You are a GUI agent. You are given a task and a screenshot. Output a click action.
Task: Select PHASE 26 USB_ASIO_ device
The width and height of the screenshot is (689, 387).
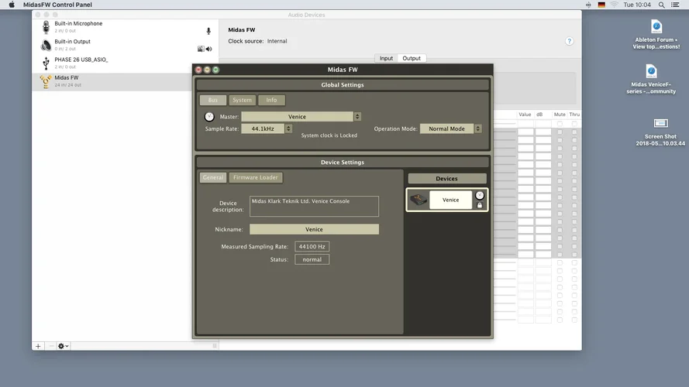[126, 63]
